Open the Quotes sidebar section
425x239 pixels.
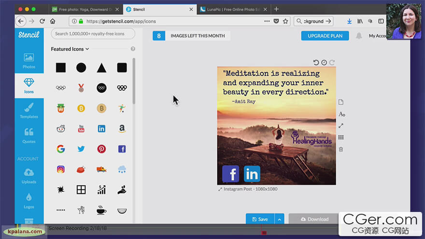[x=28, y=136]
